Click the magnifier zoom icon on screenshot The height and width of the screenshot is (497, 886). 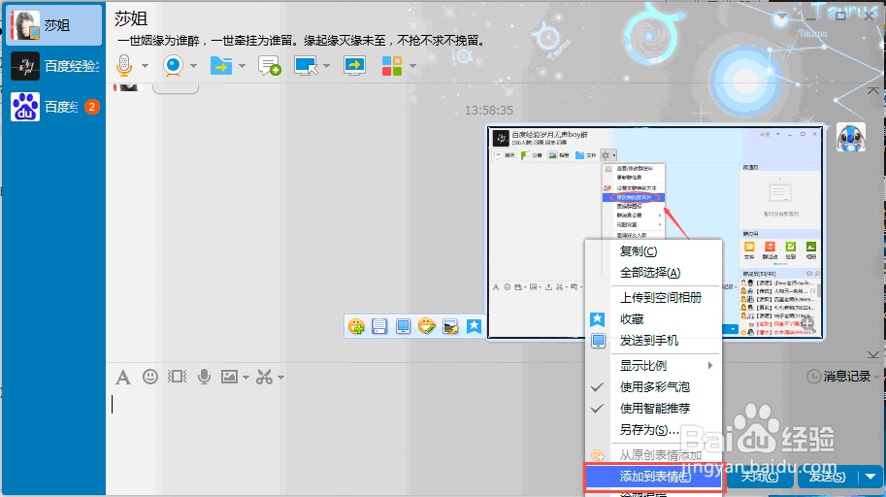(x=807, y=324)
